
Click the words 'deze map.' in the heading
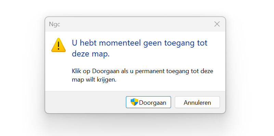[x=91, y=54]
